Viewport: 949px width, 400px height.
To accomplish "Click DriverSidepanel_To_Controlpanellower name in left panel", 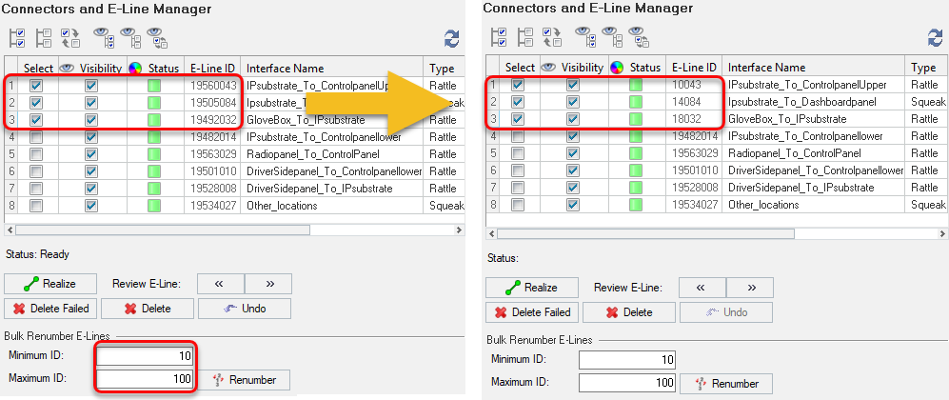I will (x=334, y=171).
